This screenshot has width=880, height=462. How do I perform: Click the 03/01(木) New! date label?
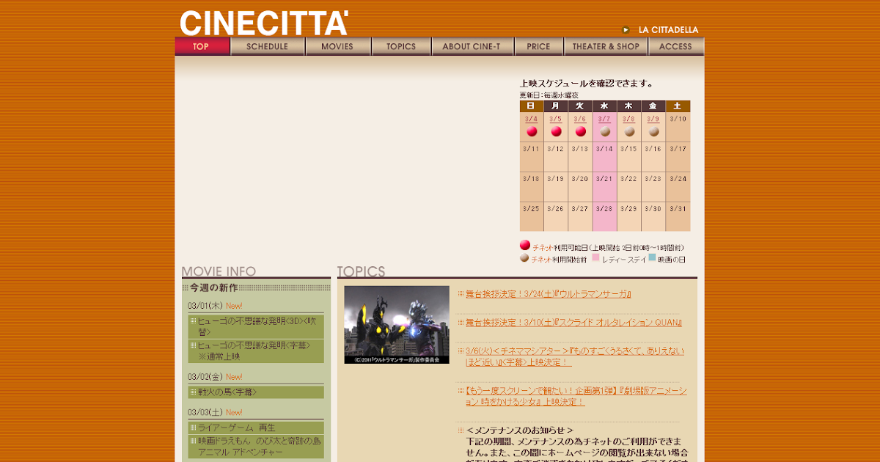pyautogui.click(x=215, y=306)
